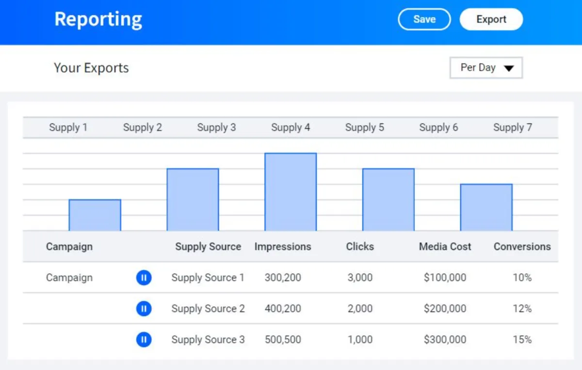
Task: Open the Supply 4 tab
Action: pyautogui.click(x=291, y=128)
